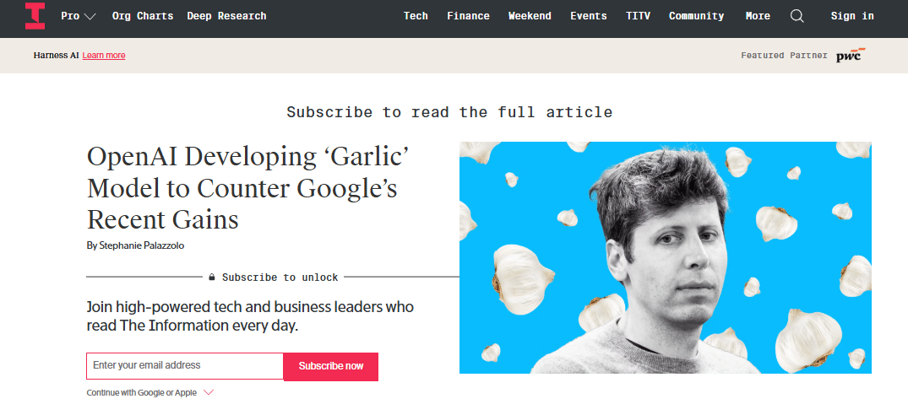Click The Information red logo icon

pos(35,16)
